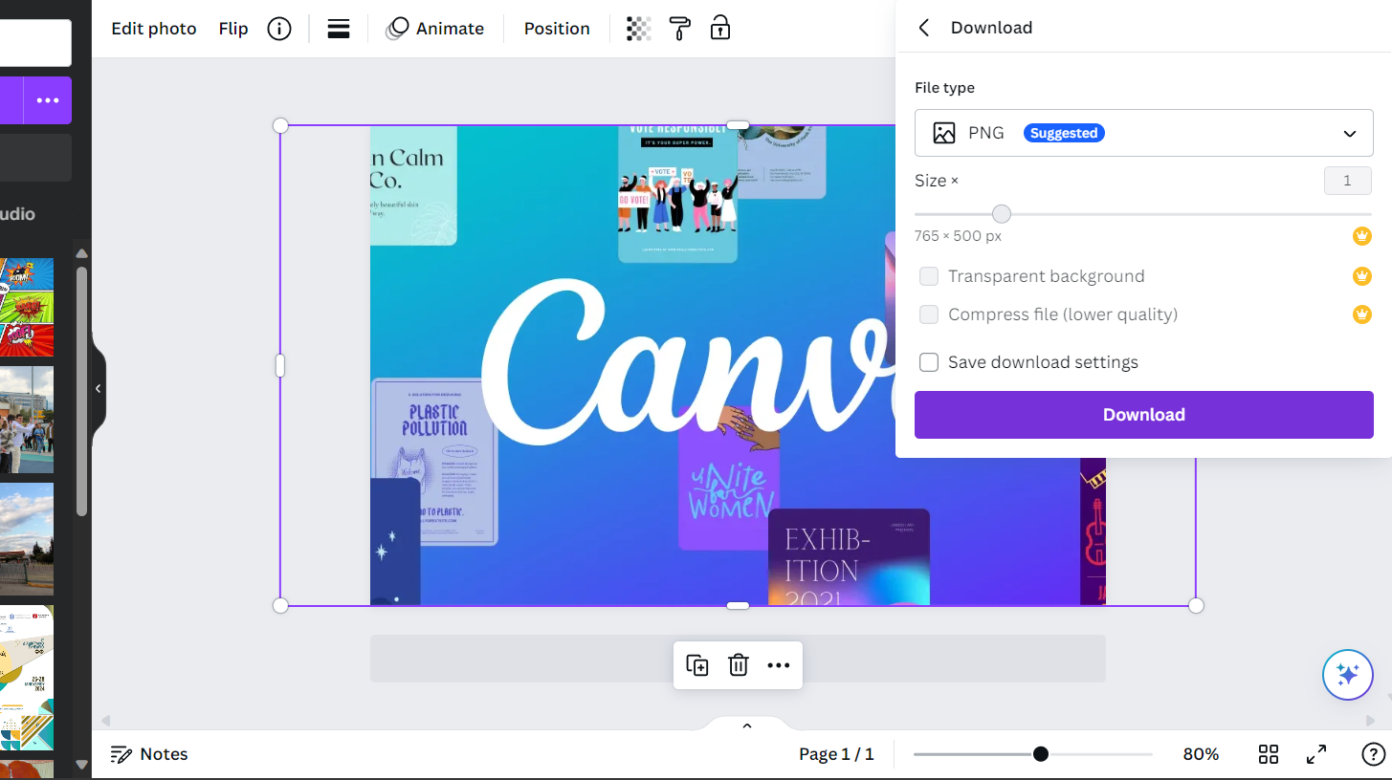Viewport: 1392px width, 780px height.
Task: Enable the Transparent background checkbox
Action: [929, 276]
